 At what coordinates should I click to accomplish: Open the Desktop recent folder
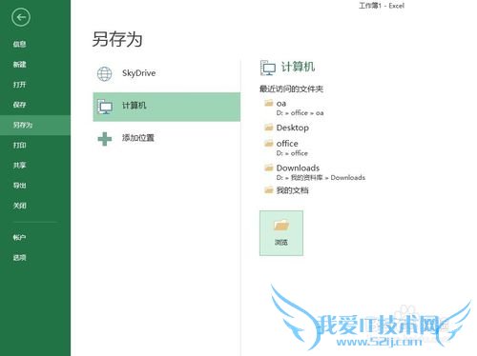(x=293, y=128)
